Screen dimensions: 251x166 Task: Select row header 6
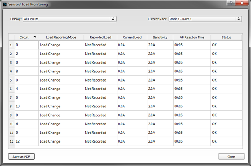[12, 89]
